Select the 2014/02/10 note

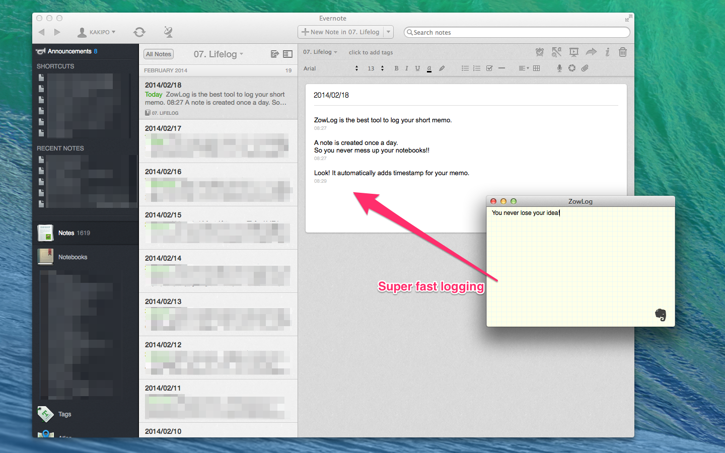click(219, 430)
